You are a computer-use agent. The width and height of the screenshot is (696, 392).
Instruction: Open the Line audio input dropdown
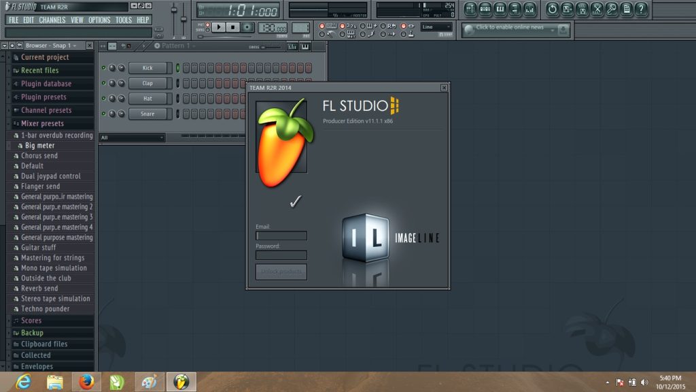coord(435,27)
